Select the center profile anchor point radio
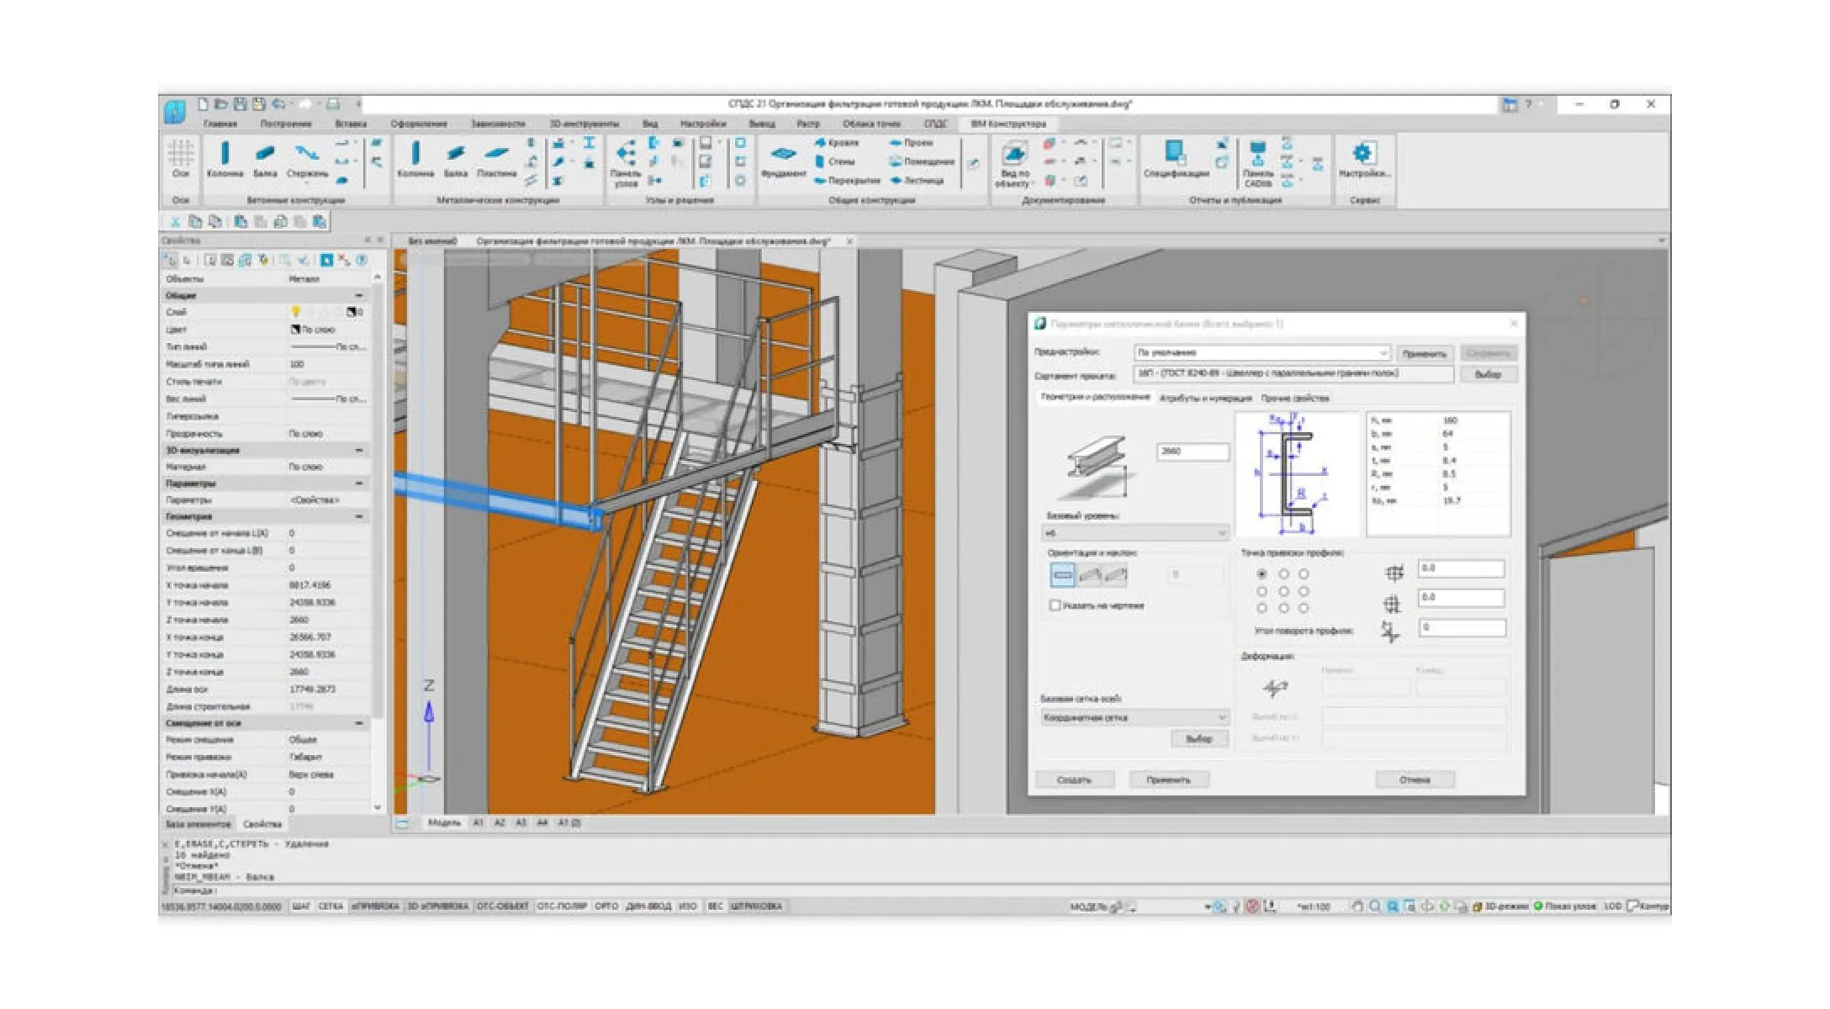 [1283, 591]
